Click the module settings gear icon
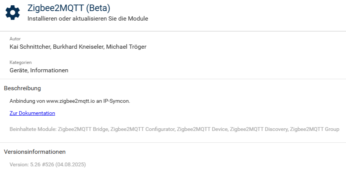Screen dimensions: 346x169 pos(13,13)
